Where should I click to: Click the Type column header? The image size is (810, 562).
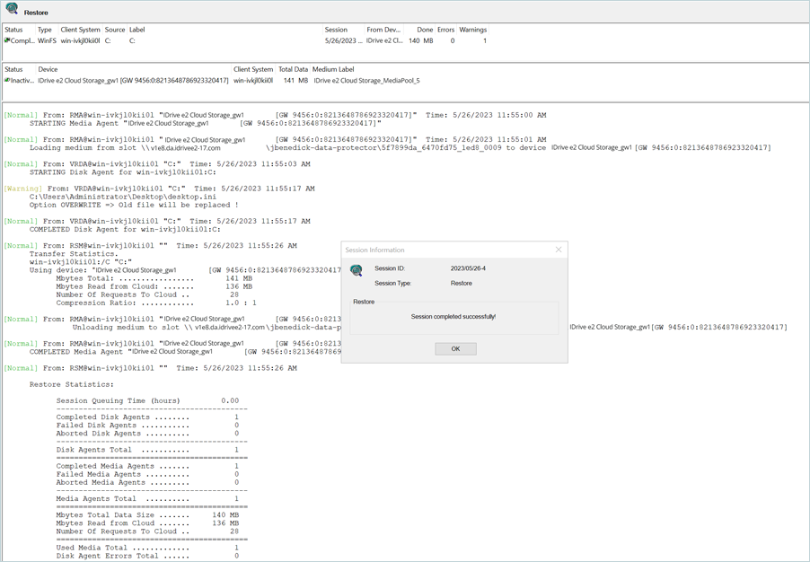pyautogui.click(x=44, y=30)
